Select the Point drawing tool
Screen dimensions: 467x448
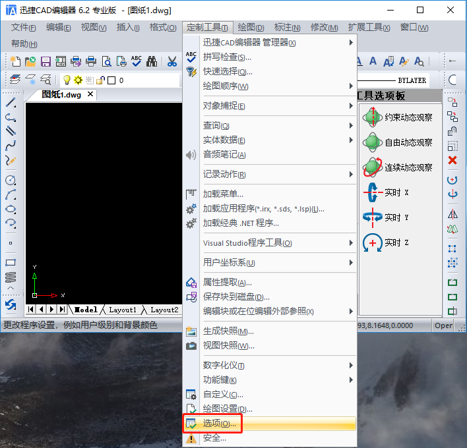tap(11, 243)
